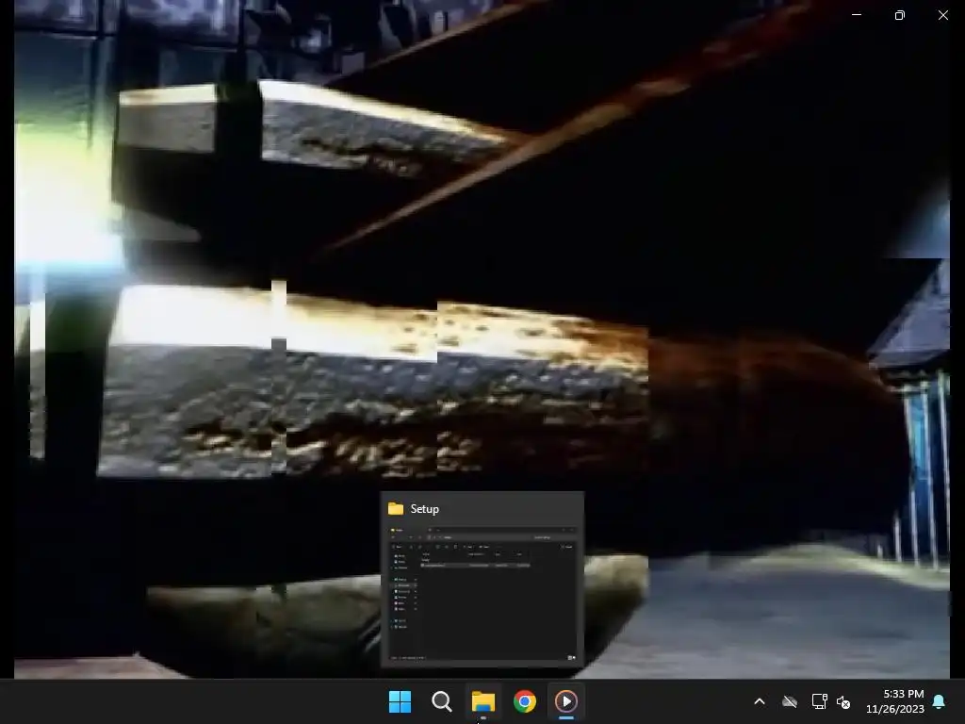Viewport: 965px width, 724px height.
Task: Open notifications bell icon
Action: (x=940, y=701)
